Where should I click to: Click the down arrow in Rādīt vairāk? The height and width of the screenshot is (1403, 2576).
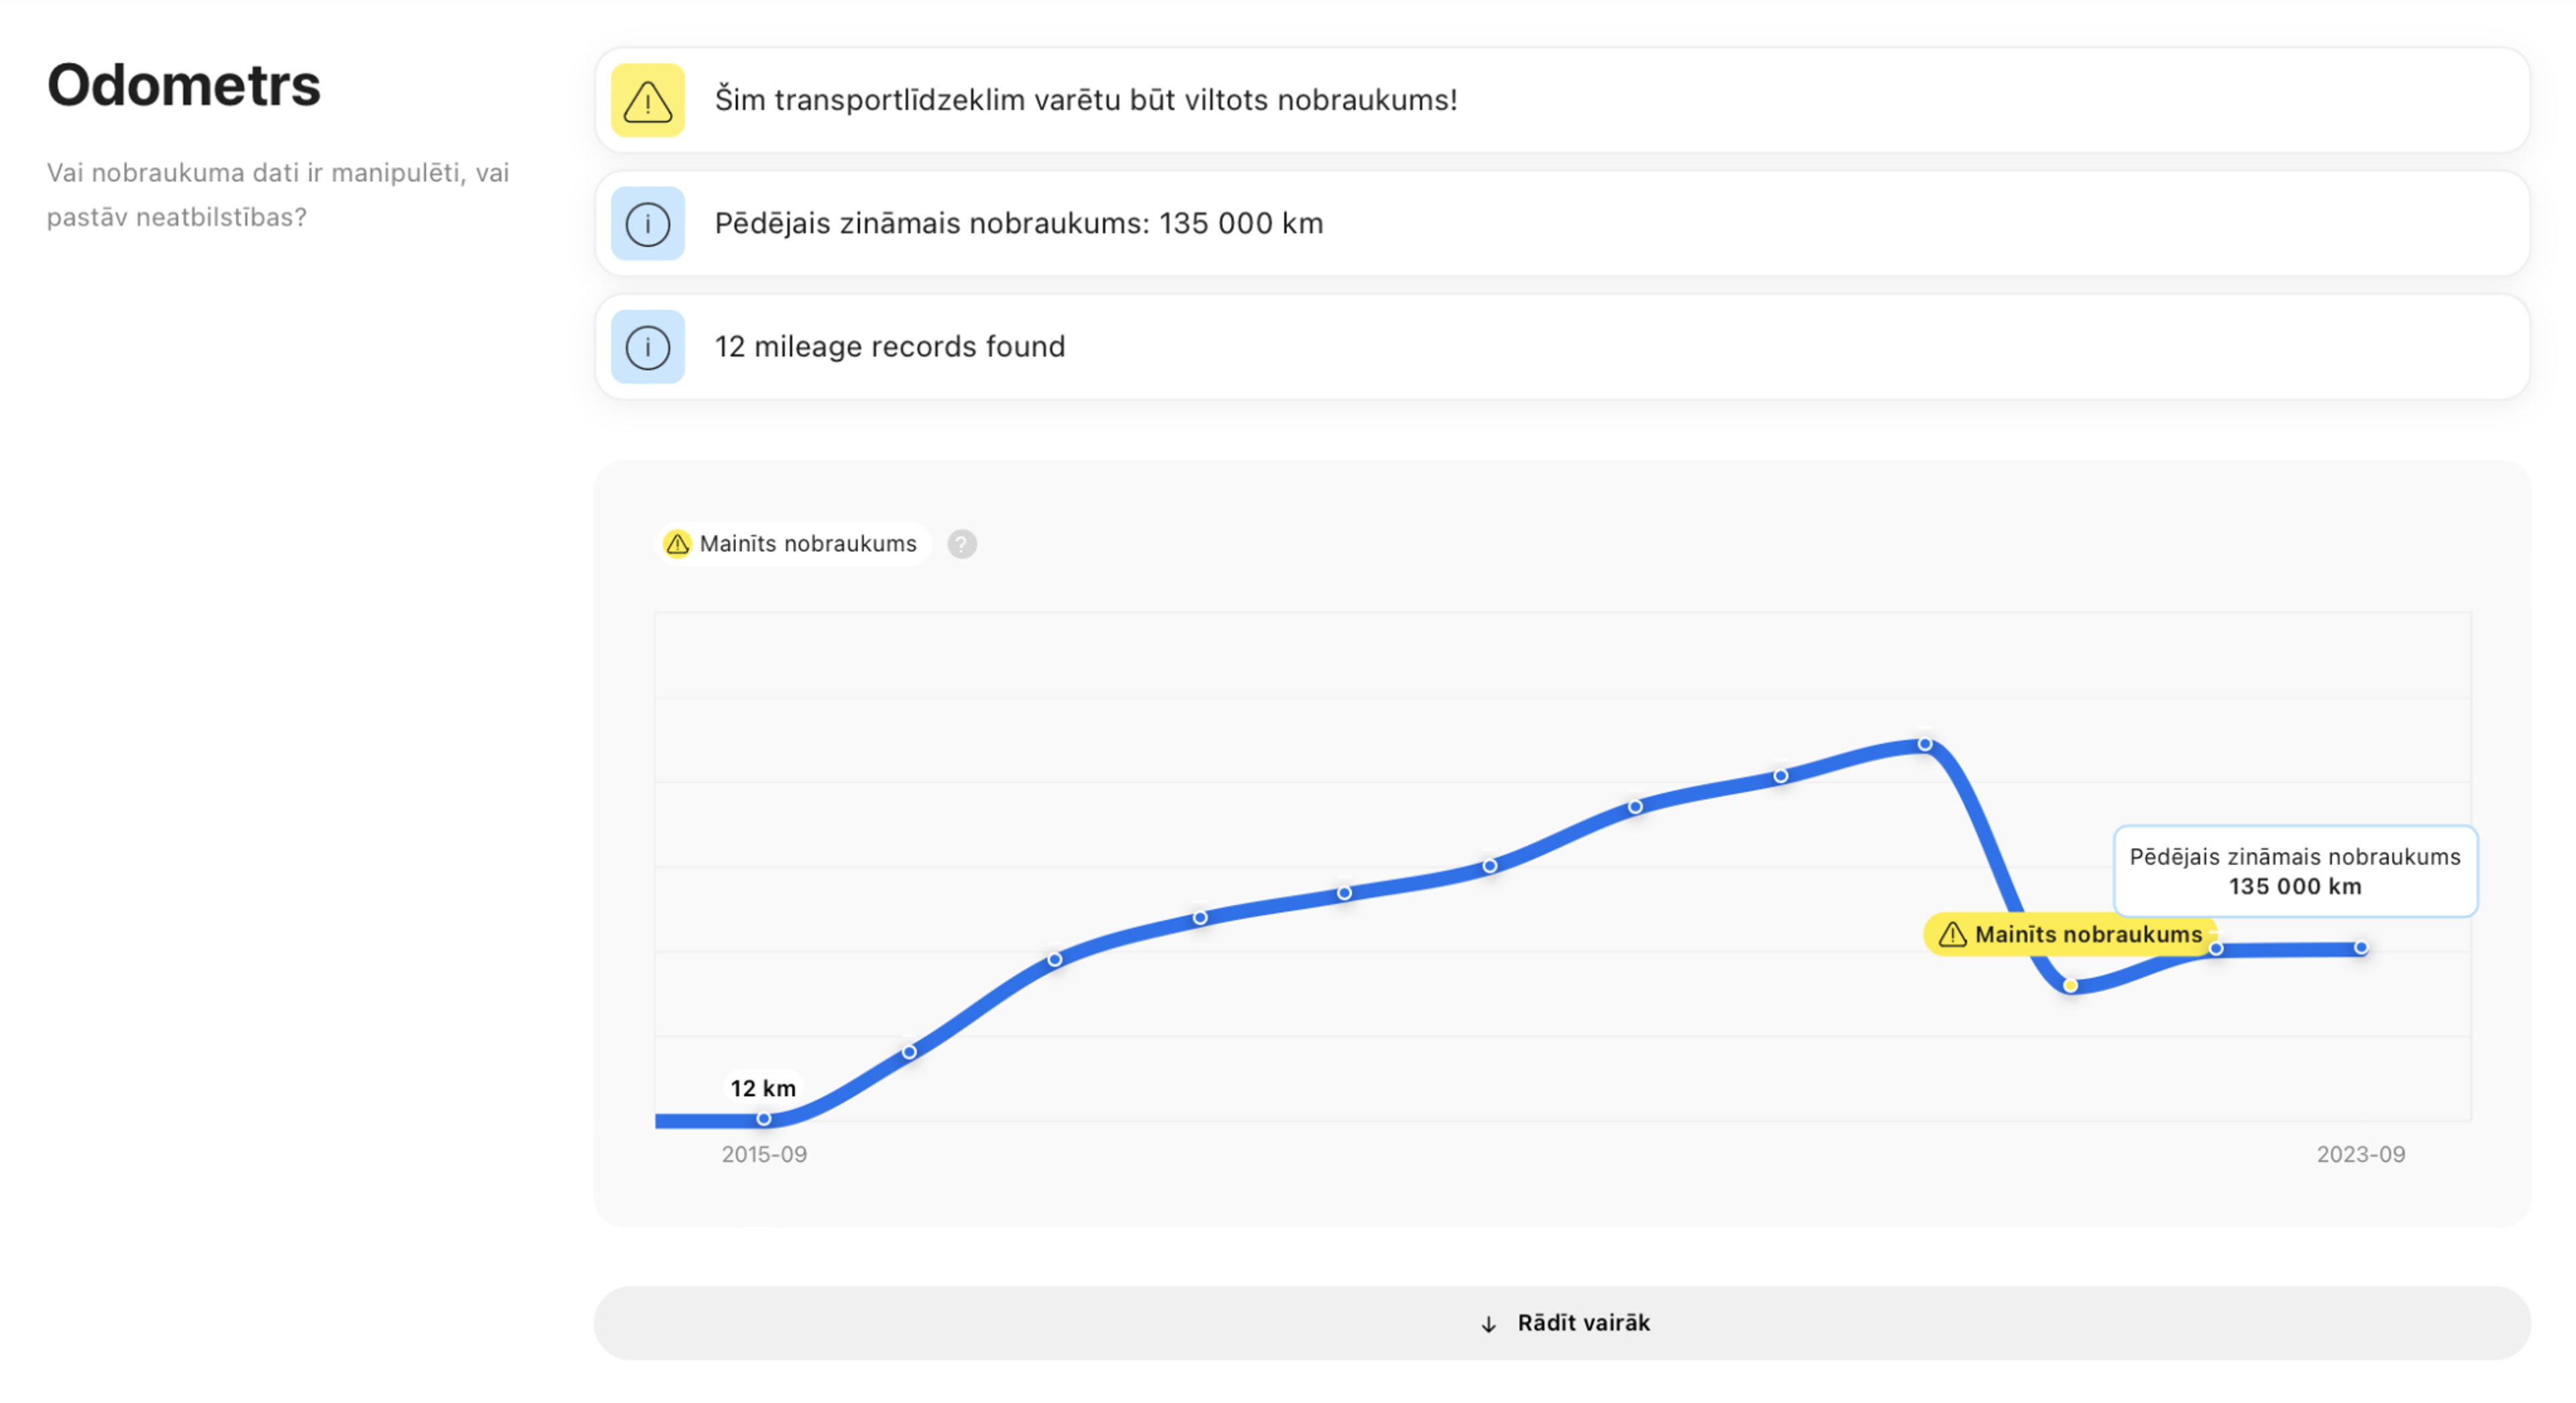[x=1488, y=1324]
